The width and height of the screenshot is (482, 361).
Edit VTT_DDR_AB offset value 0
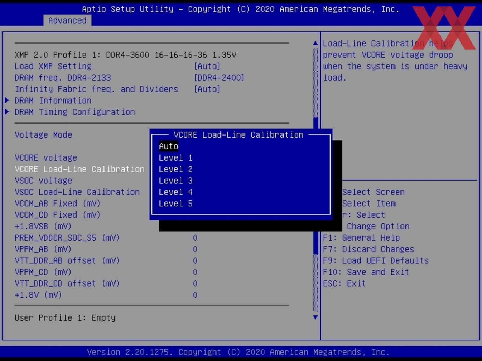point(195,260)
